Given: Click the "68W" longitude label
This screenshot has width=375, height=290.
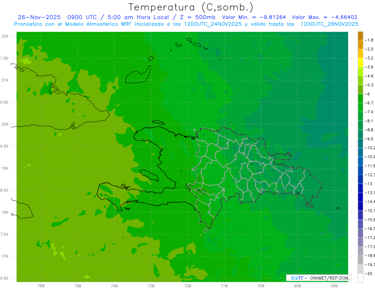Looking at the screenshot, I should point(334,286).
